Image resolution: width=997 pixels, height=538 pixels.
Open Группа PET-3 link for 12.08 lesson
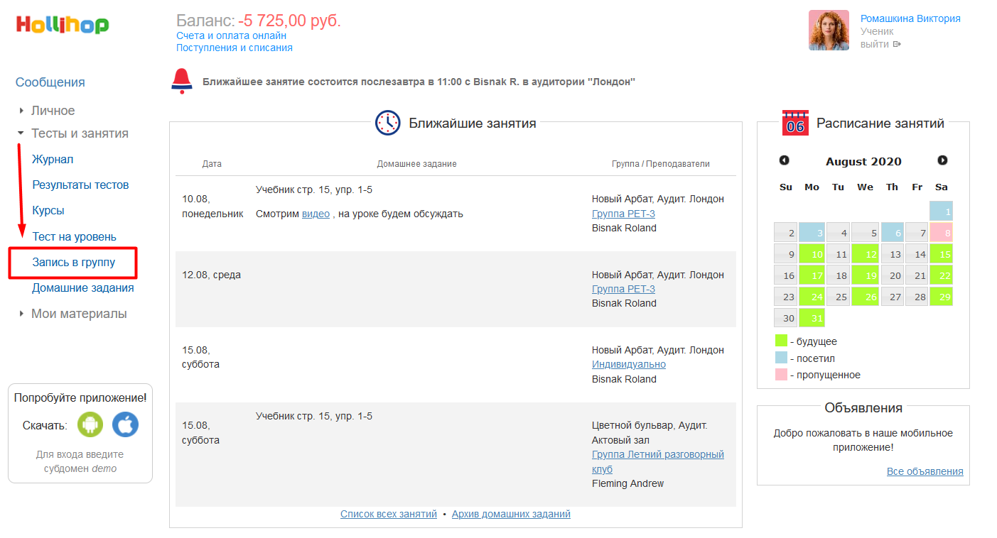tap(623, 289)
